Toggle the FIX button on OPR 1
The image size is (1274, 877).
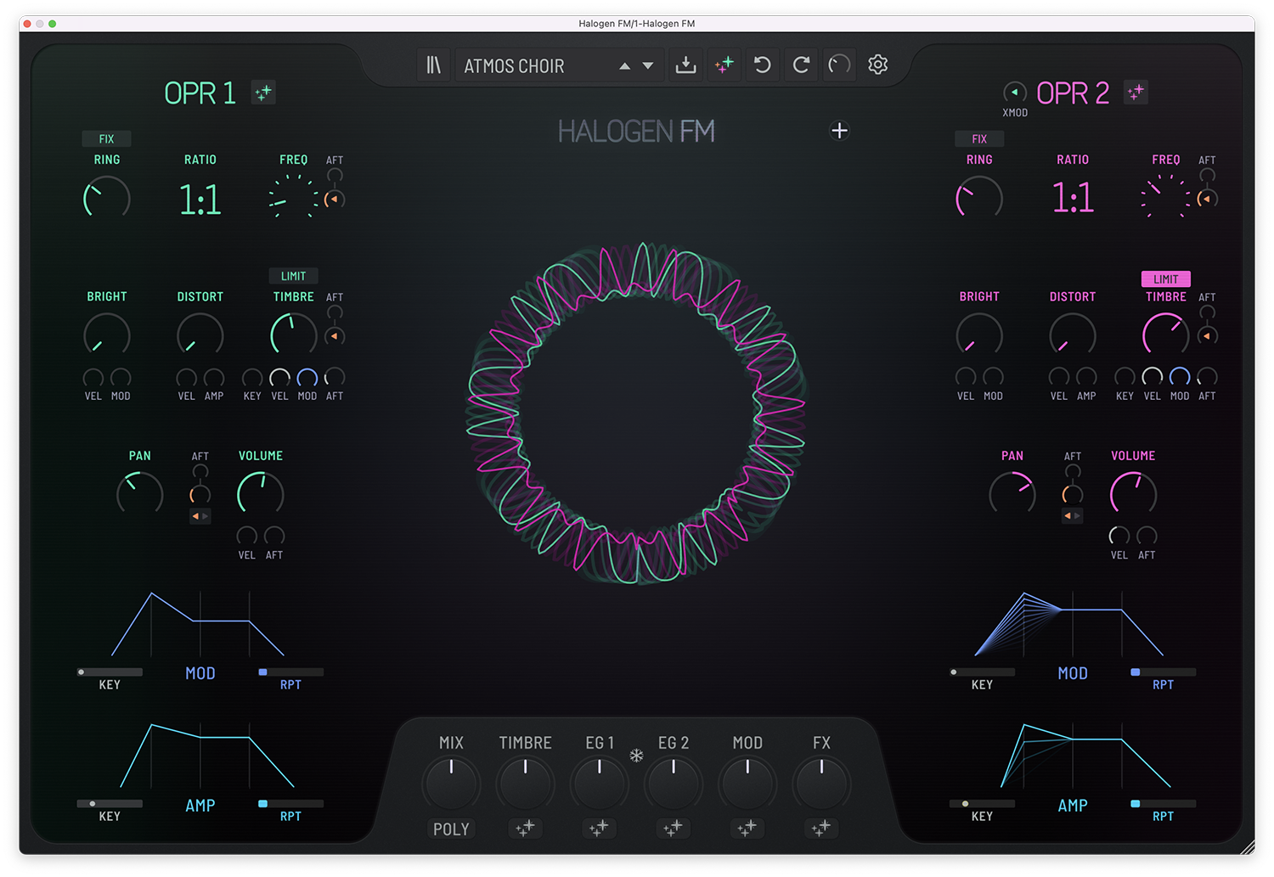[x=106, y=138]
